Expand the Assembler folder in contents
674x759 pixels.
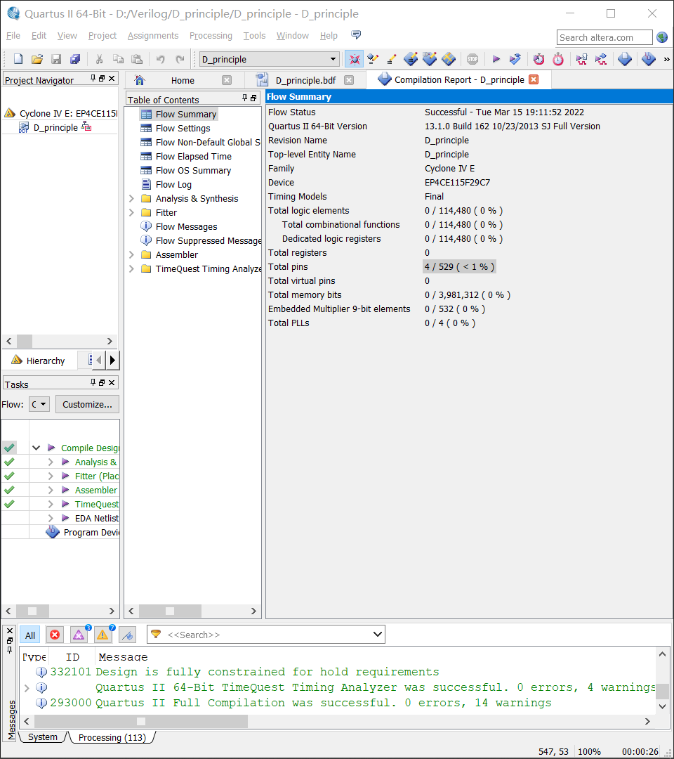click(131, 254)
